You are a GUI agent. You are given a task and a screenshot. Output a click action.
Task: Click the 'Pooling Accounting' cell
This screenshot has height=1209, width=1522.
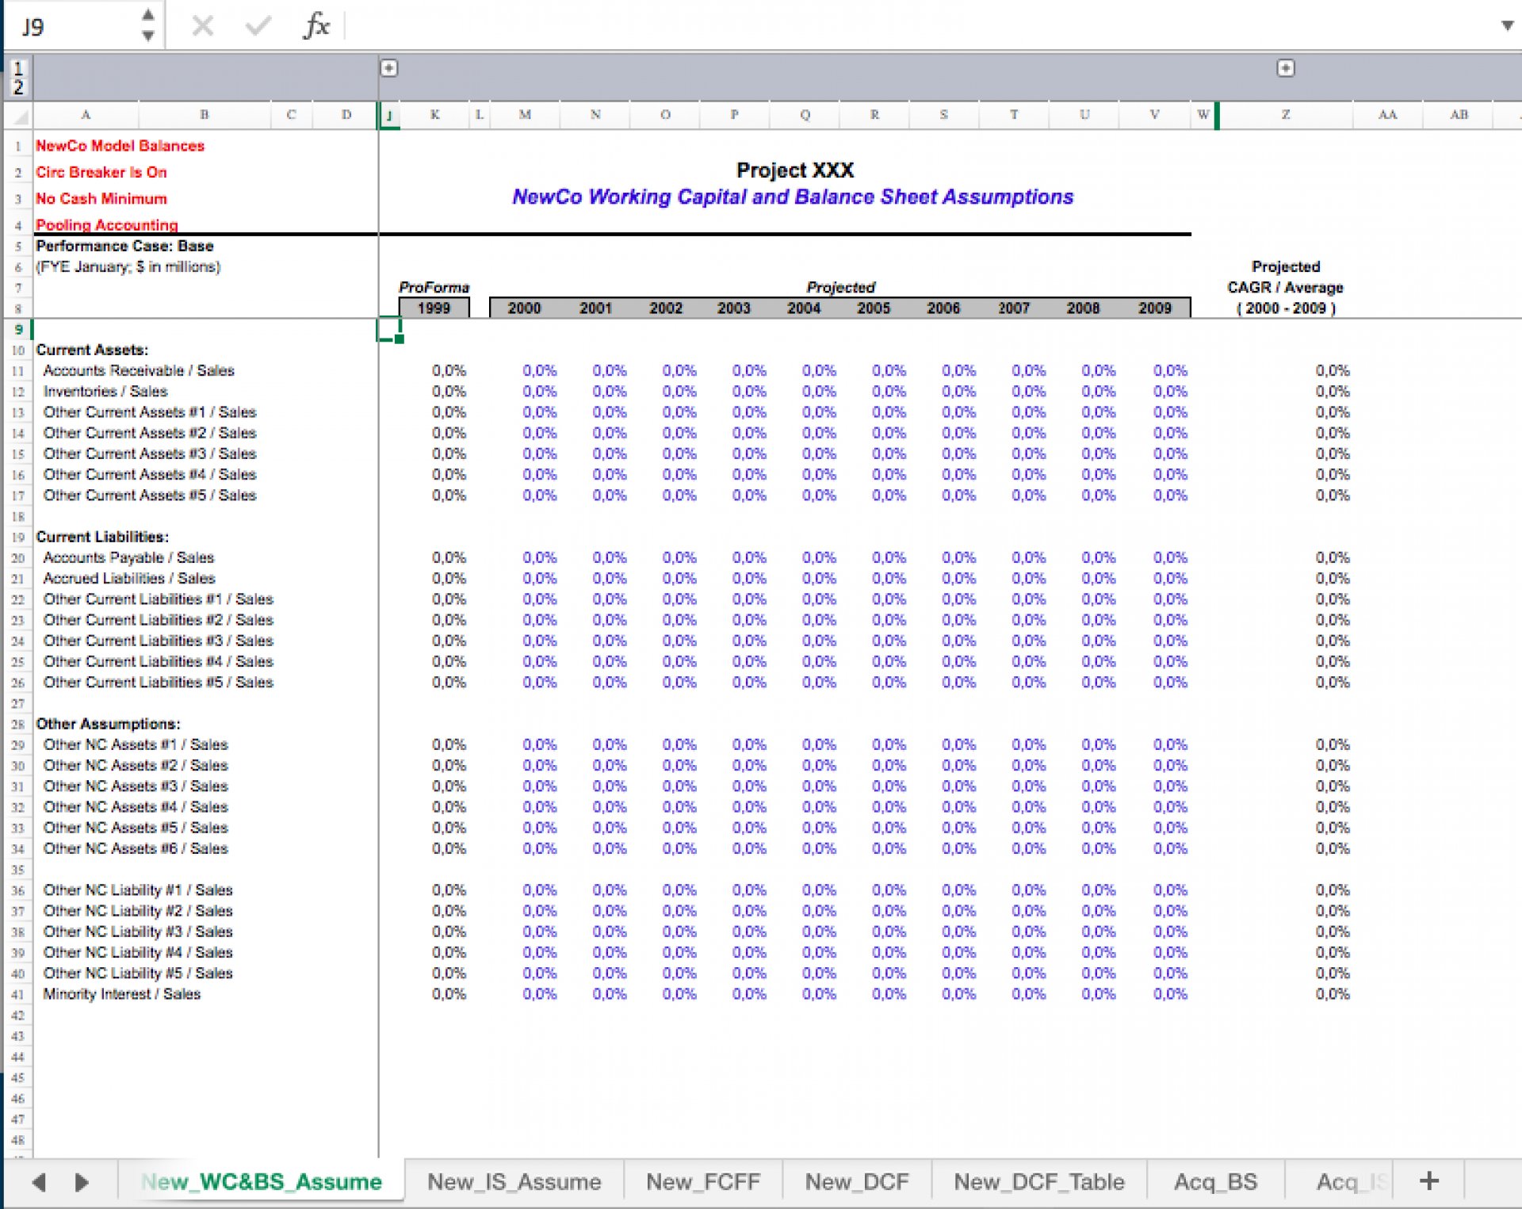click(x=106, y=224)
